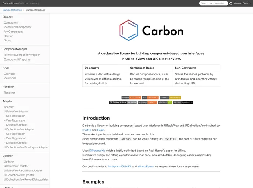This screenshot has width=253, height=188.
Task: Open the Component sidebar item
Action: click(x=11, y=22)
